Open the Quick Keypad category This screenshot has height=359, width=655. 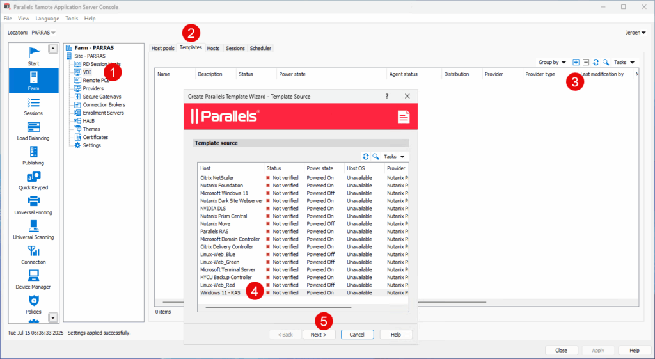pos(33,180)
